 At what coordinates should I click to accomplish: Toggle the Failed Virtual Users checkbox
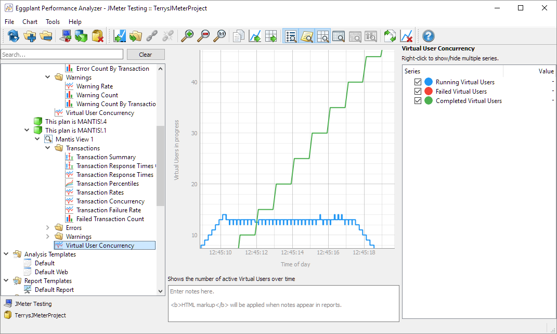point(418,92)
